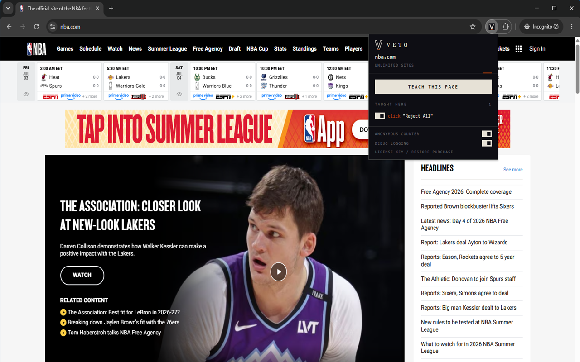
Task: Click "+1 more" on Grizzlies-Thunder game
Action: pos(309,96)
